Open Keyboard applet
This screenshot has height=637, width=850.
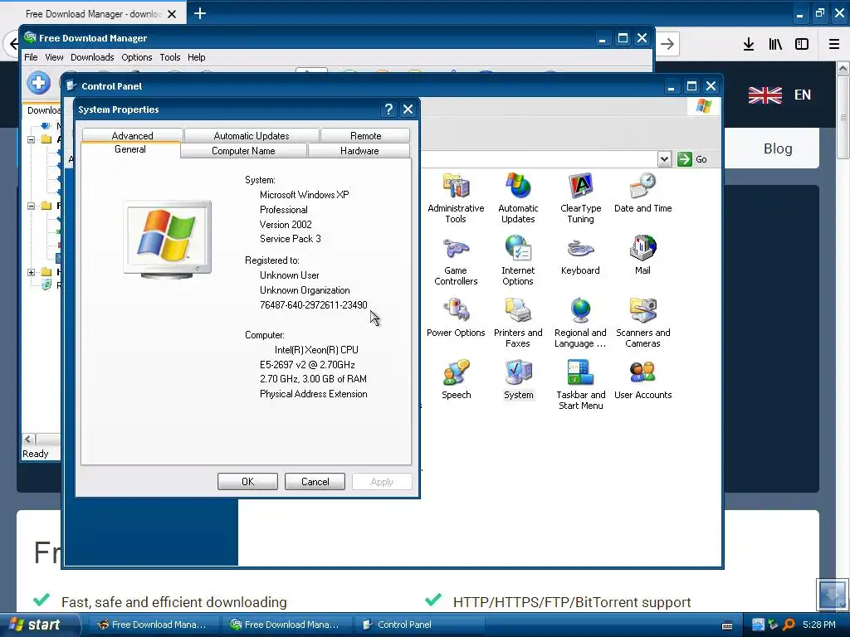pos(580,255)
